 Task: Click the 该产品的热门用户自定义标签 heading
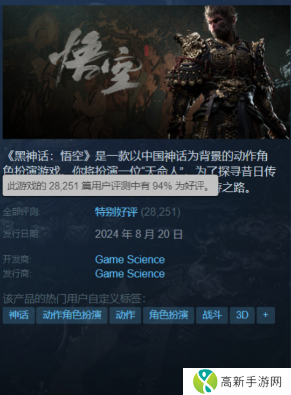(x=74, y=299)
